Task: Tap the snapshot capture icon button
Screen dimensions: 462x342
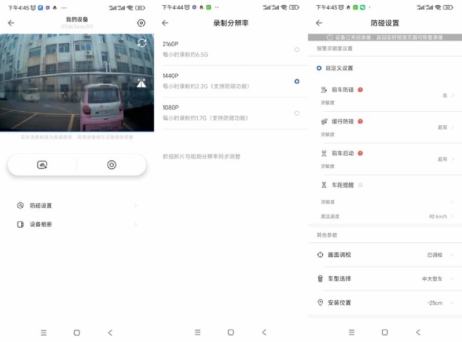Action: [x=43, y=164]
